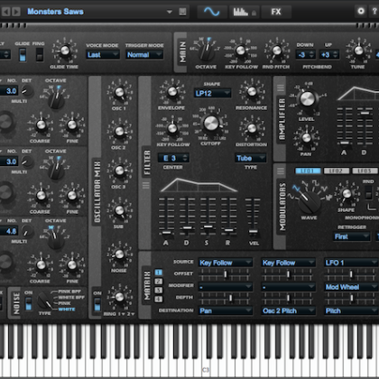The height and width of the screenshot is (379, 379).
Task: Click the Amplifier Pan knob
Action: (x=306, y=138)
